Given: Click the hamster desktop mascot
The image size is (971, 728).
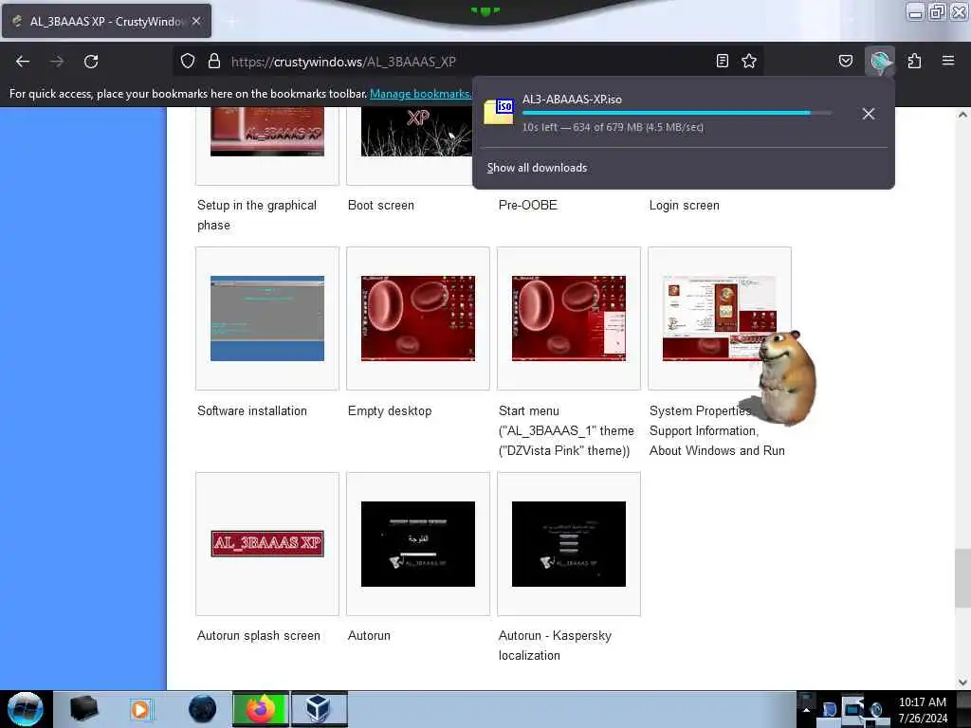Looking at the screenshot, I should click(x=786, y=377).
